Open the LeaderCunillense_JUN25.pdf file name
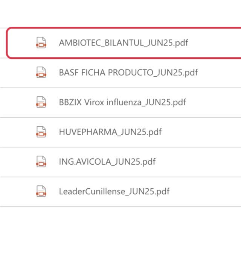Screen dimensions: 241x256 pyautogui.click(x=114, y=191)
